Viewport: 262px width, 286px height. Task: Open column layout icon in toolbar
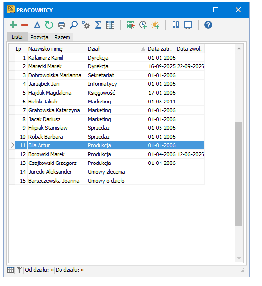coord(110,25)
